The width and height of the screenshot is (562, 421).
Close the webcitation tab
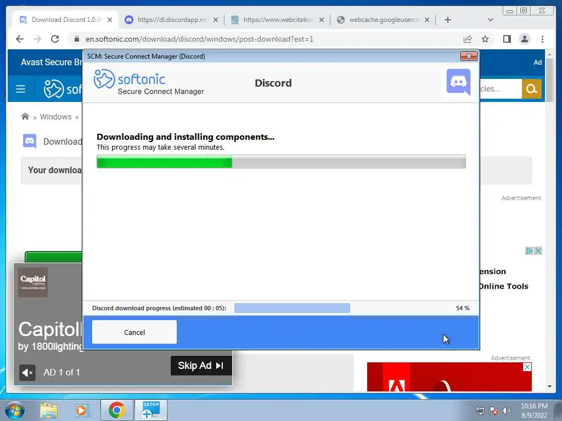322,20
